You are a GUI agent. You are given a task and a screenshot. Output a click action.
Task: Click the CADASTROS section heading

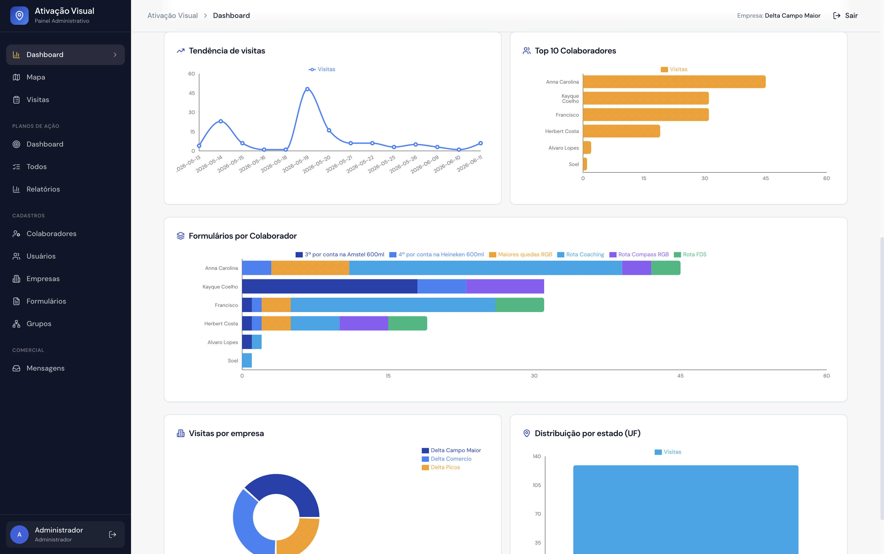point(29,216)
